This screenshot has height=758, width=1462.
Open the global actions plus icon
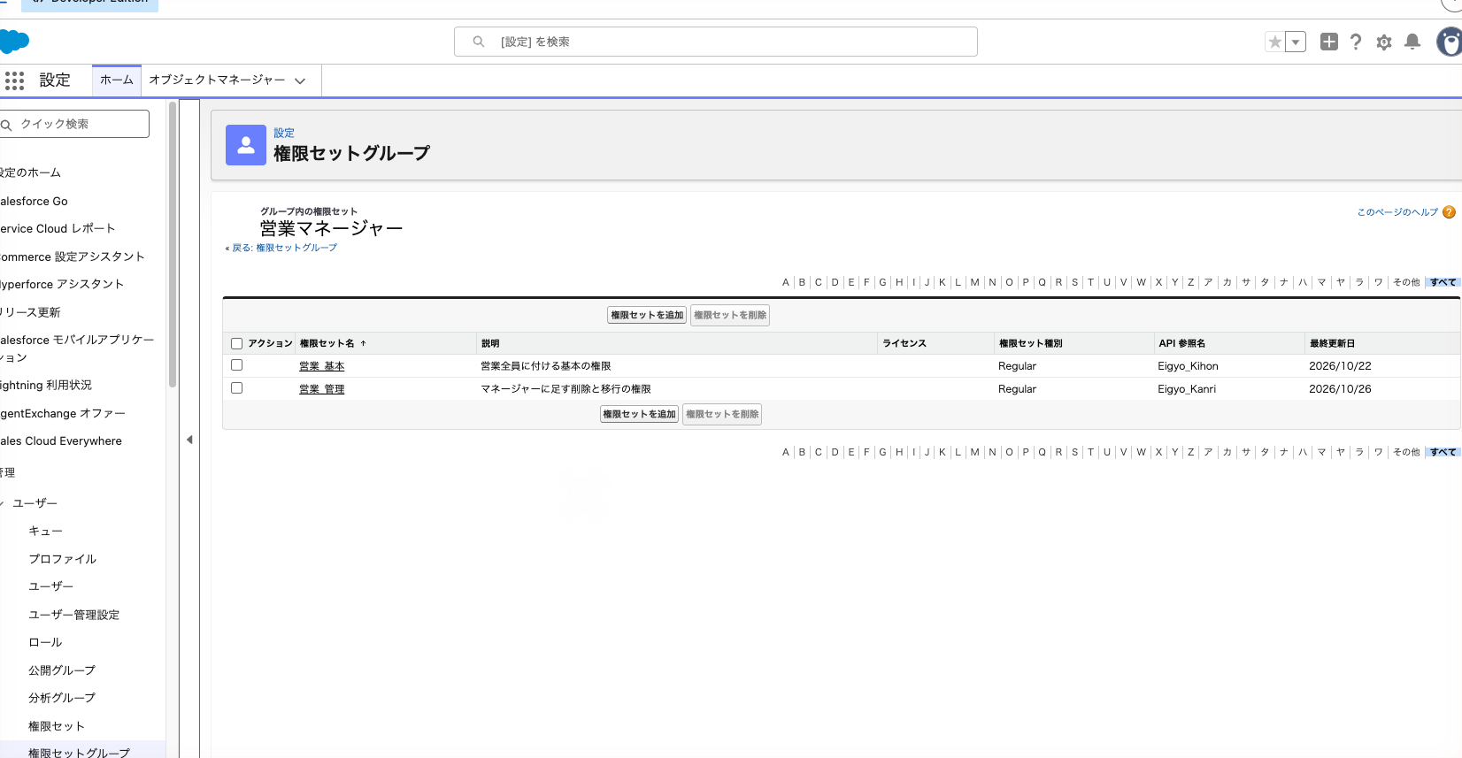click(x=1328, y=42)
